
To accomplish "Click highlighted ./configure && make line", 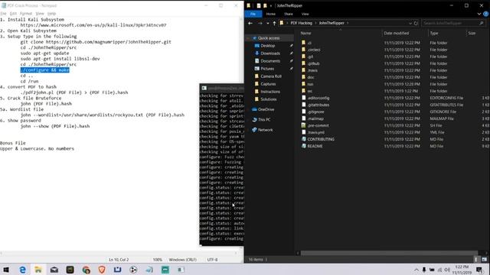I will (x=45, y=70).
